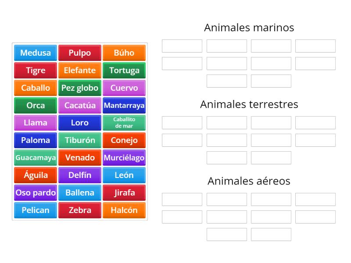Select the Medusa tile

(35, 53)
